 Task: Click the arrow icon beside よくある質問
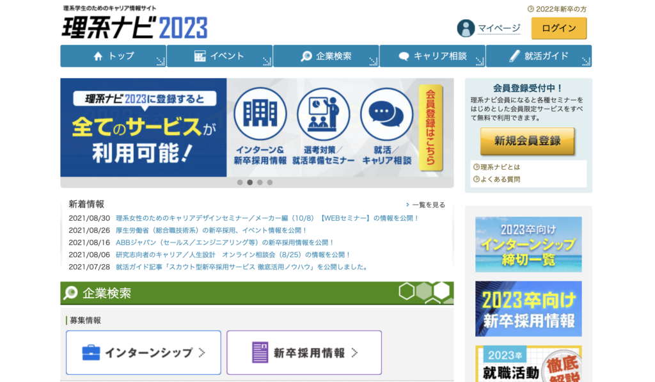point(476,179)
